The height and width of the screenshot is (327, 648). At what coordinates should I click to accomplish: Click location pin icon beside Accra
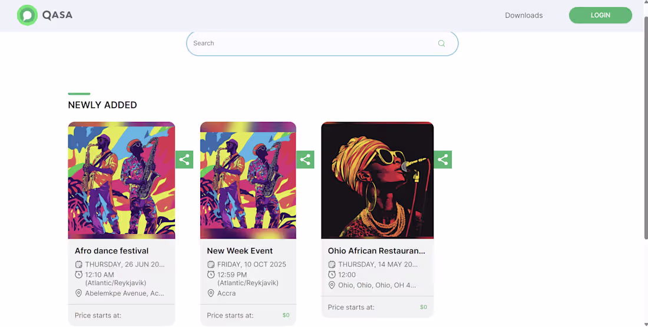(x=211, y=293)
